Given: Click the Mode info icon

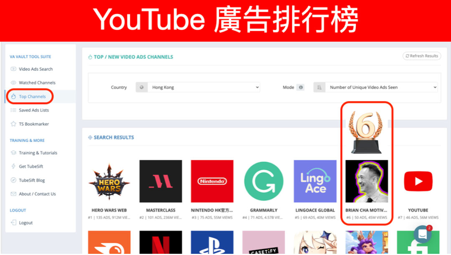Looking at the screenshot, I should point(301,87).
